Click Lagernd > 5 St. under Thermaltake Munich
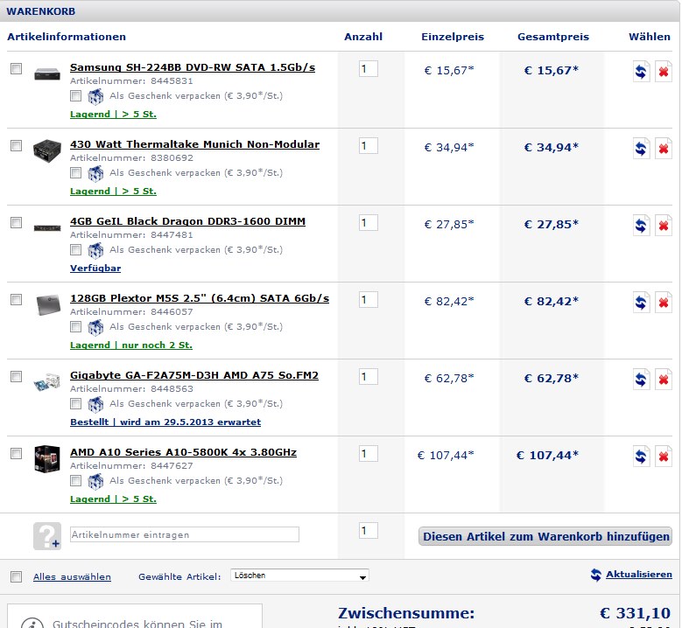This screenshot has width=682, height=628. coord(114,192)
